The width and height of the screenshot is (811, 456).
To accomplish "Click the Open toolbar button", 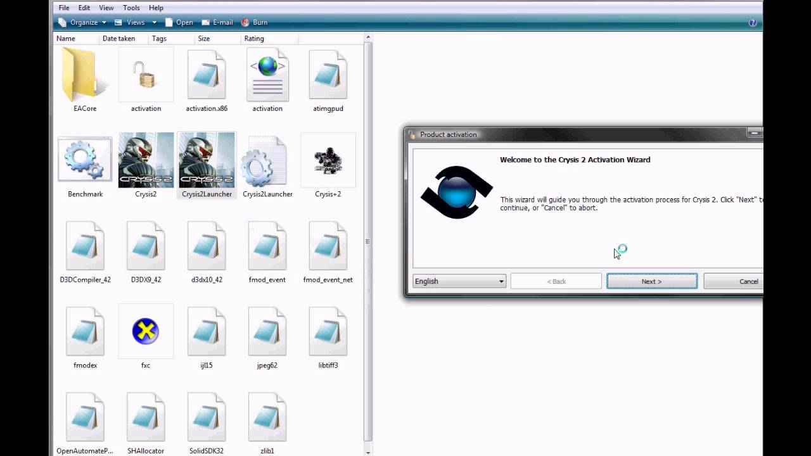I will tap(179, 22).
